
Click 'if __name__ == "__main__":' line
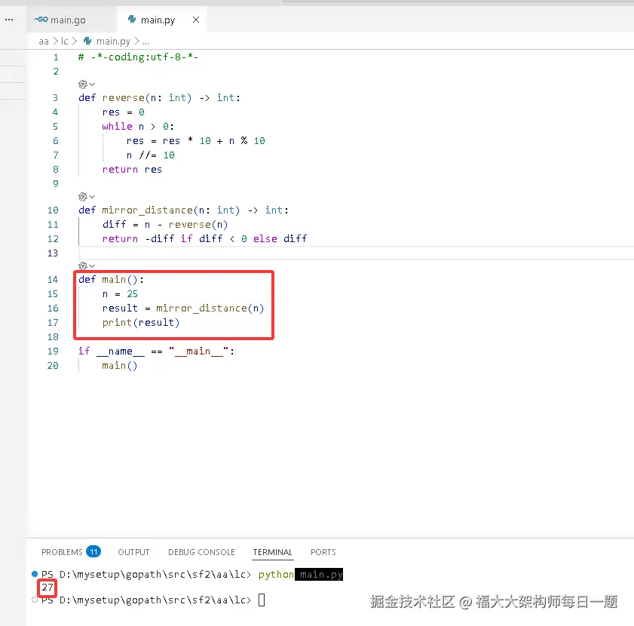(x=157, y=351)
